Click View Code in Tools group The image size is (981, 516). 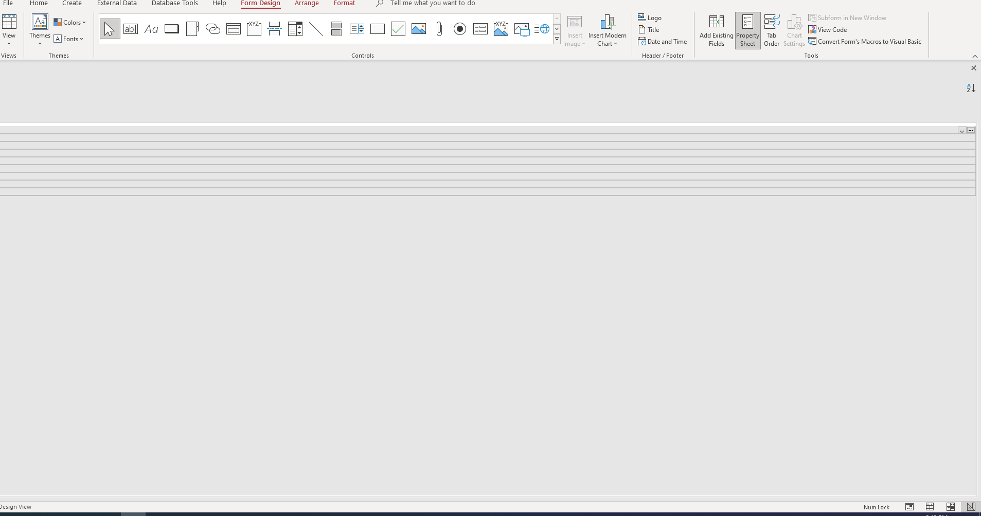pyautogui.click(x=827, y=30)
